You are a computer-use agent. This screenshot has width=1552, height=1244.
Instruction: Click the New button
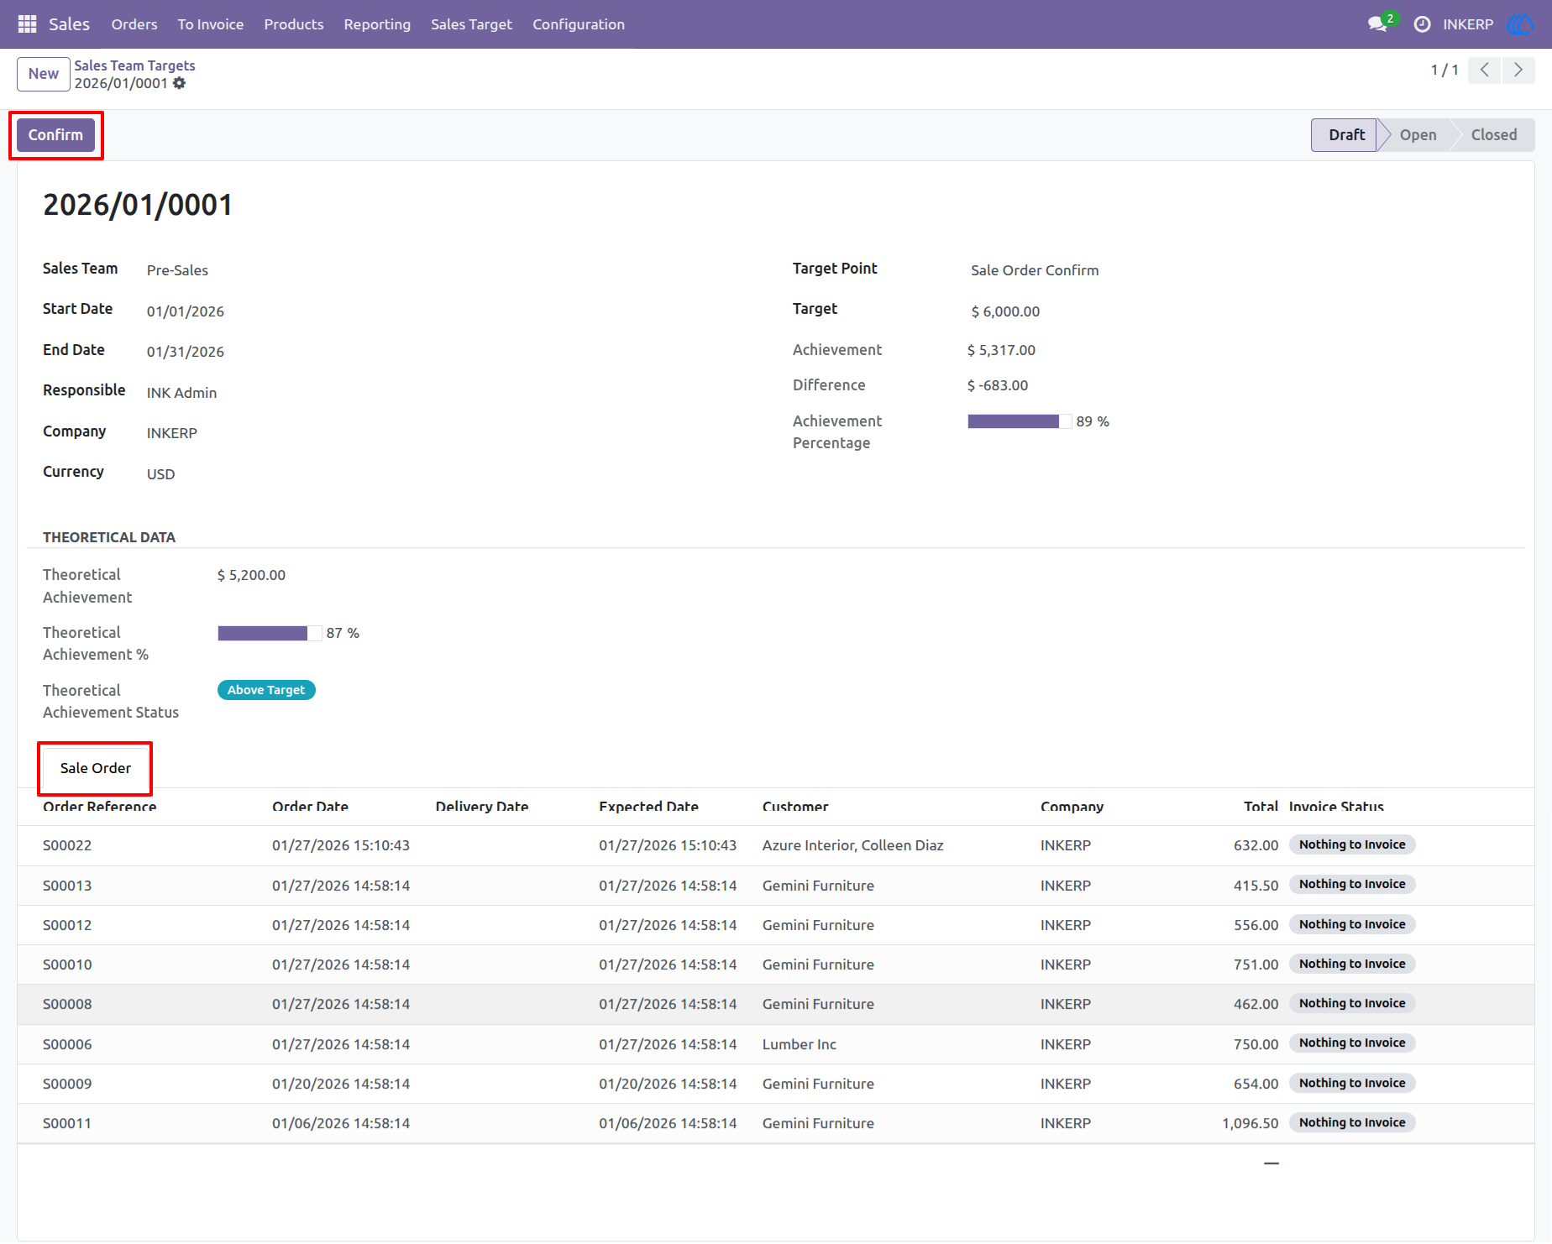point(44,74)
